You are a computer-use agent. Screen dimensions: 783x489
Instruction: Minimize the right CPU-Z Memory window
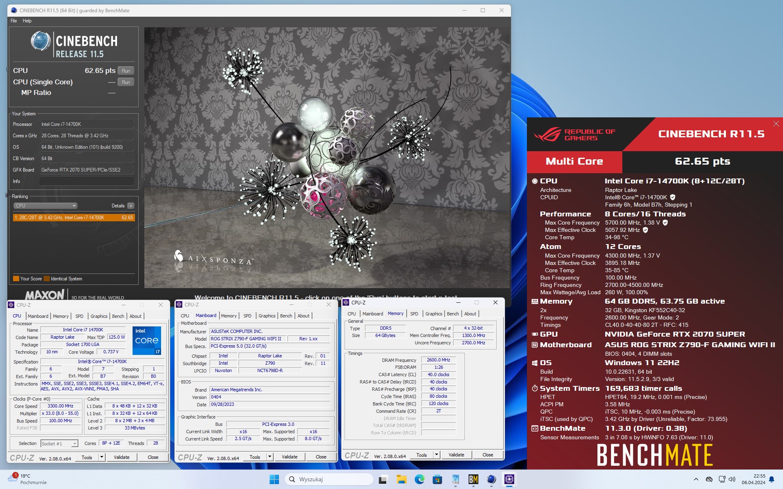coord(458,302)
